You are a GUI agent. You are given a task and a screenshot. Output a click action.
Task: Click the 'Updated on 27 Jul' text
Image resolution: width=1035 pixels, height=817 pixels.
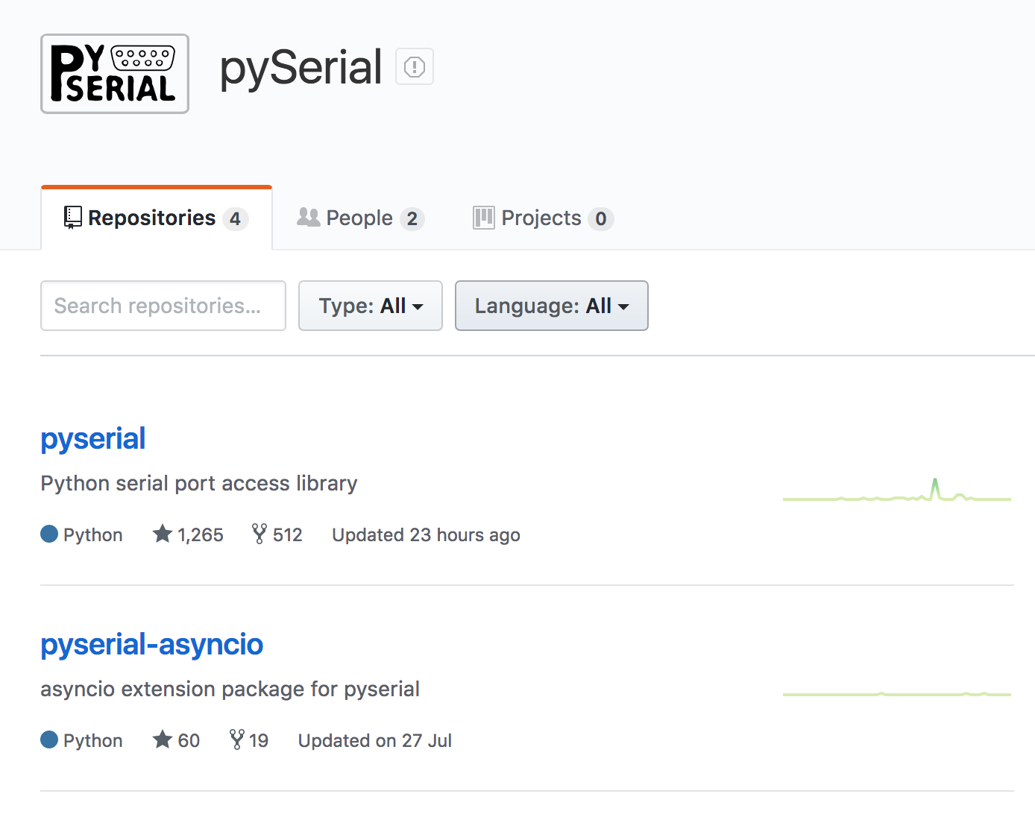pyautogui.click(x=375, y=741)
